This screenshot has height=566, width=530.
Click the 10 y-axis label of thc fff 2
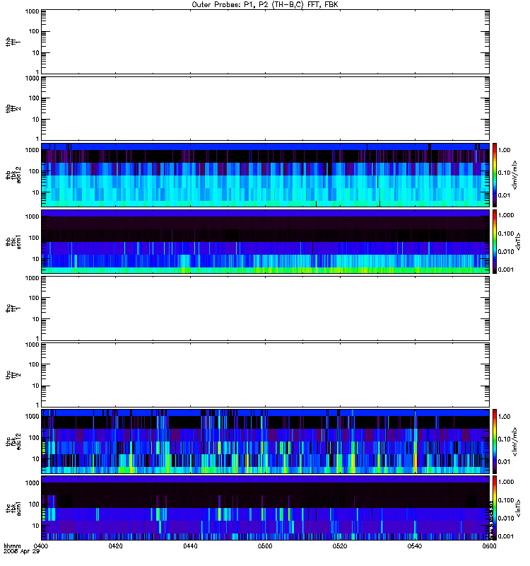coord(36,386)
